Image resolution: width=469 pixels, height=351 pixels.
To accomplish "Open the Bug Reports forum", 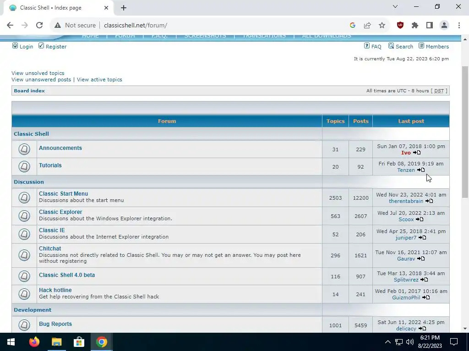I will pyautogui.click(x=55, y=324).
